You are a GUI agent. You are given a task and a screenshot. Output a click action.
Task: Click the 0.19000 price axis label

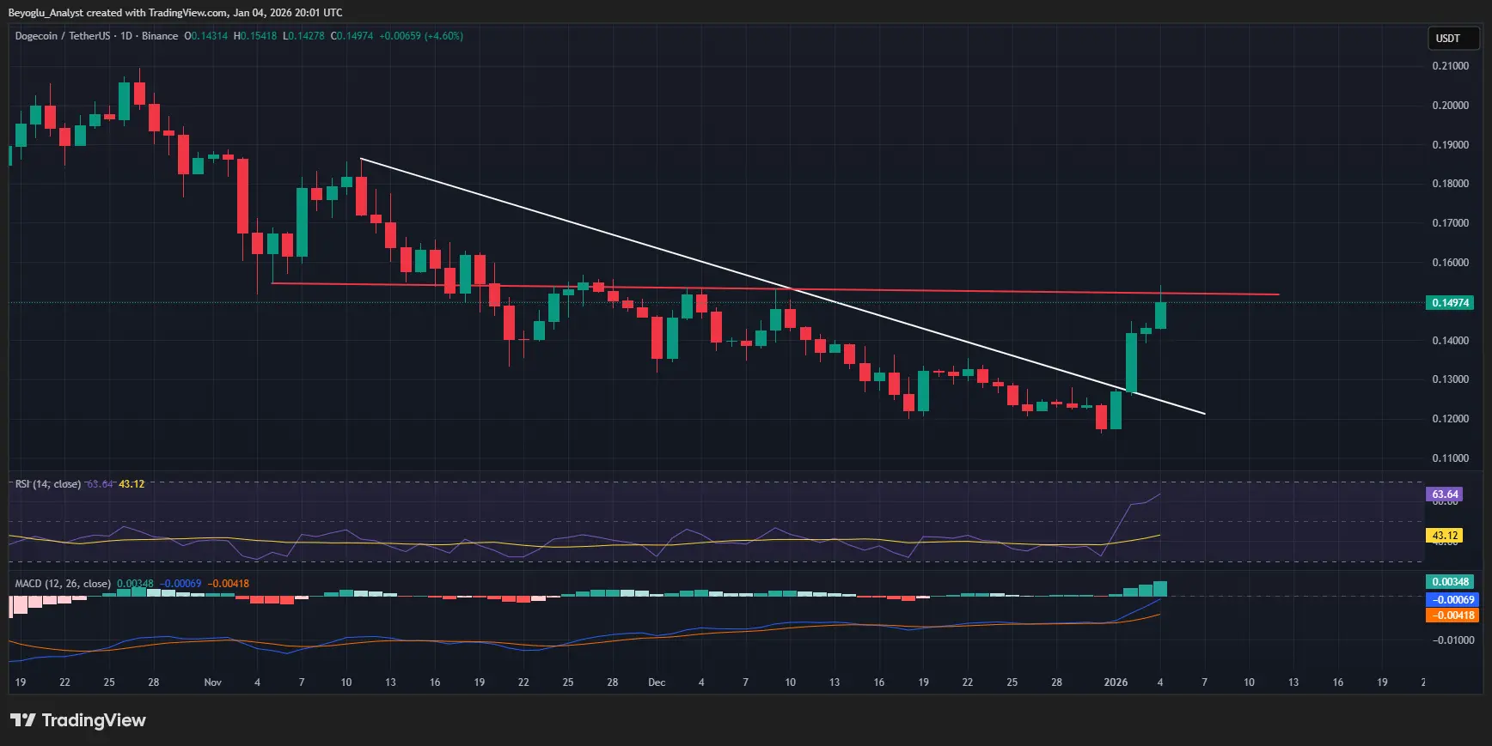click(x=1450, y=145)
